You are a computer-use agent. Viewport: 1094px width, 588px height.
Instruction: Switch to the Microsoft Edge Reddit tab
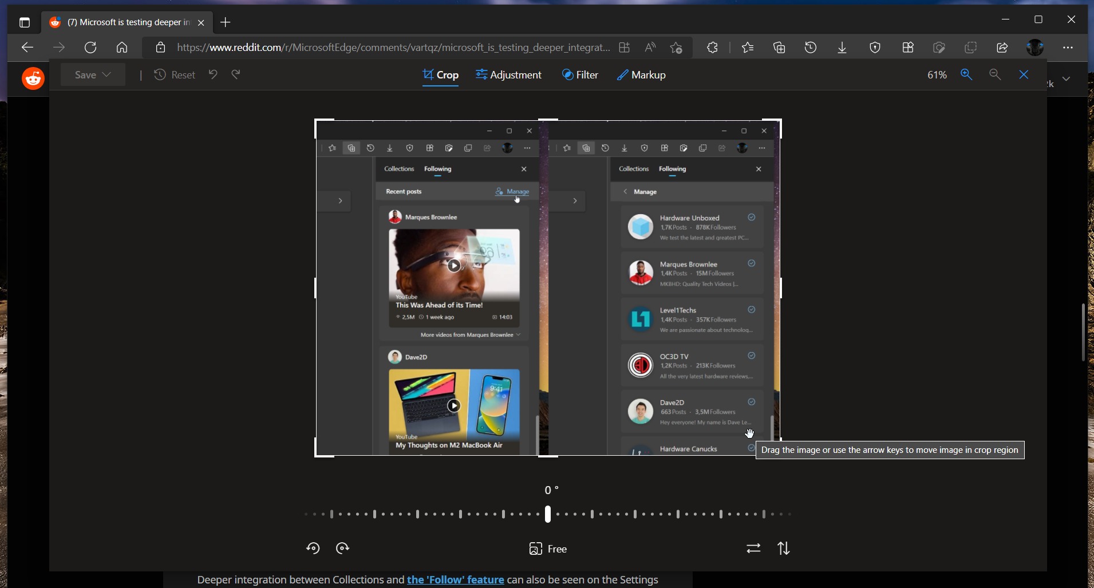click(126, 22)
